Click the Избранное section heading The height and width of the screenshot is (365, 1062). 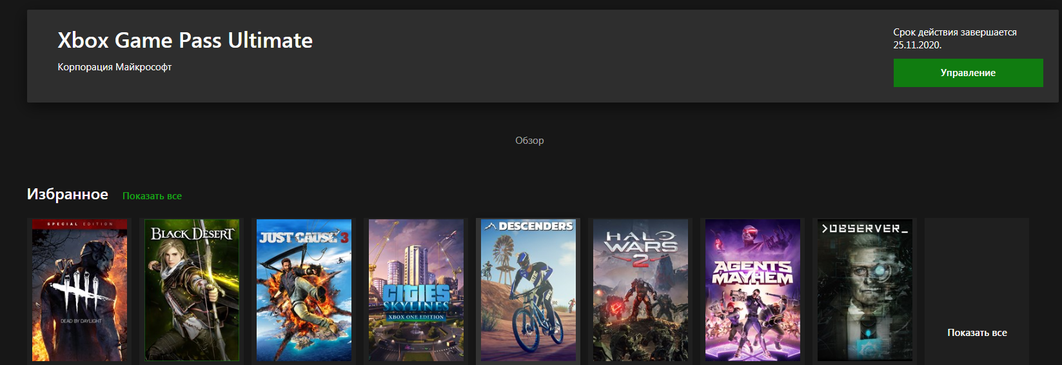(x=68, y=194)
